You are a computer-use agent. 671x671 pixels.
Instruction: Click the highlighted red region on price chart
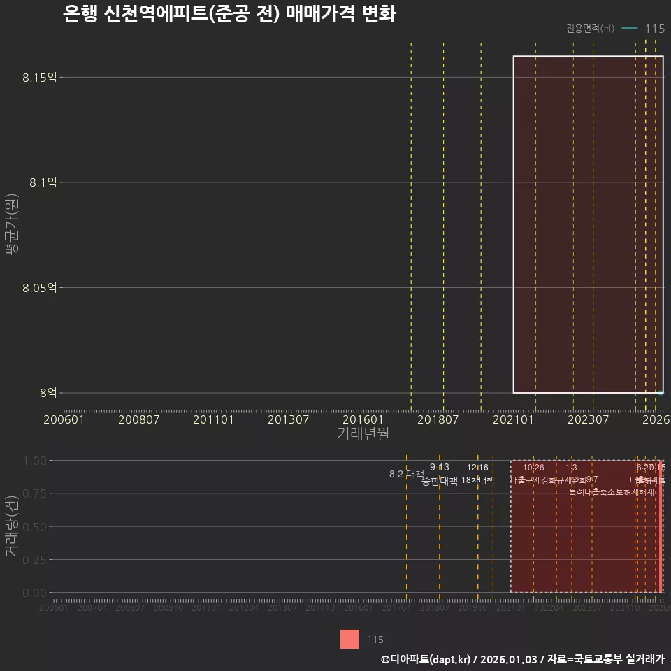587,224
